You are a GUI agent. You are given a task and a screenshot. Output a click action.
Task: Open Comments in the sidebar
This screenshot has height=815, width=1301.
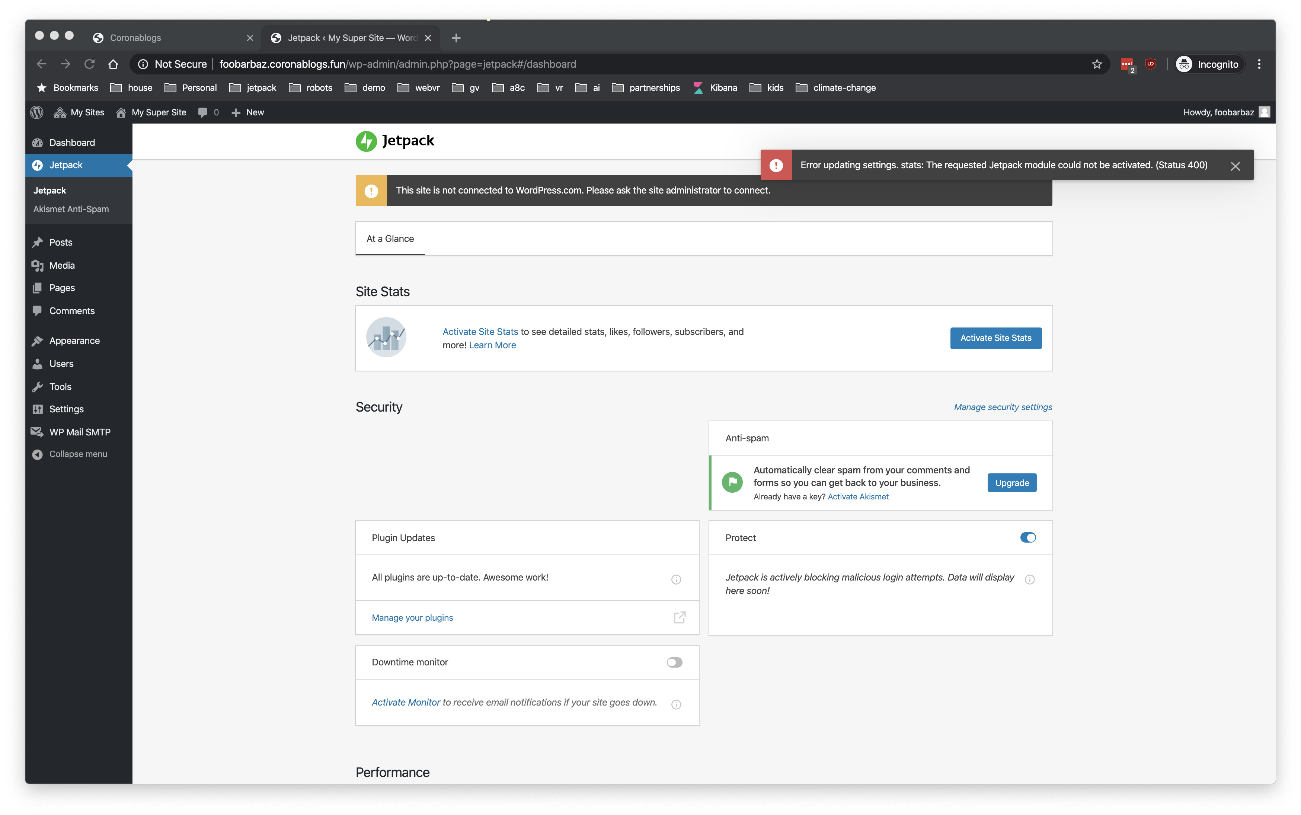(79, 311)
